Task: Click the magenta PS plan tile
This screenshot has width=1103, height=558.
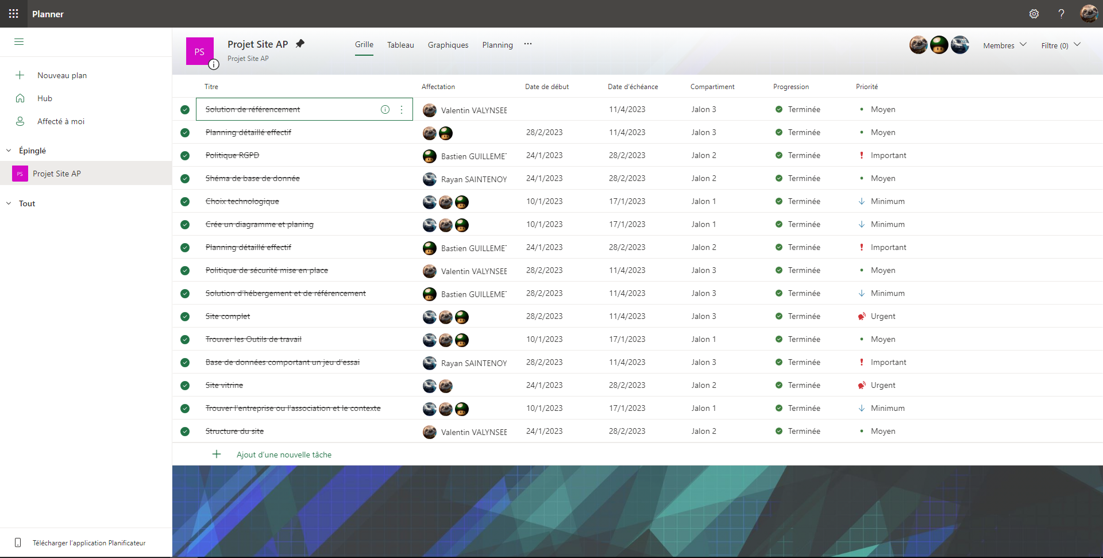Action: (x=199, y=51)
